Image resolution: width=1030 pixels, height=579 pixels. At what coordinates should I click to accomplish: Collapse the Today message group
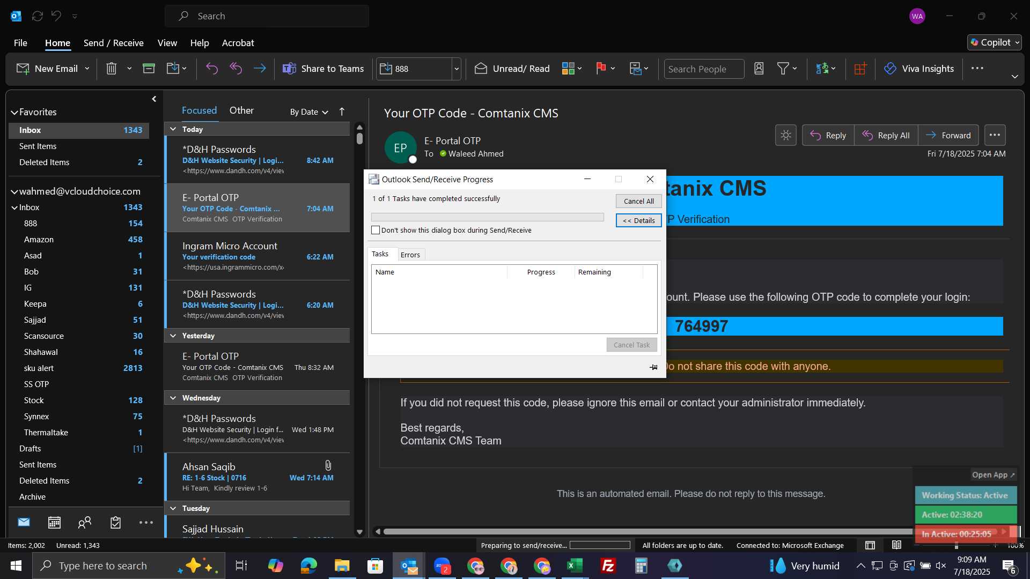click(173, 129)
